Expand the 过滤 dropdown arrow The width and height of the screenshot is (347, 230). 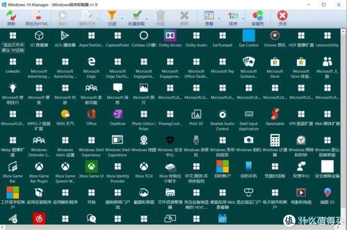click(x=122, y=18)
